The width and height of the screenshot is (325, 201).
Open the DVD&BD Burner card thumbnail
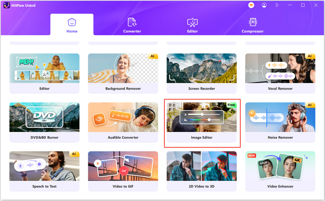coord(44,117)
